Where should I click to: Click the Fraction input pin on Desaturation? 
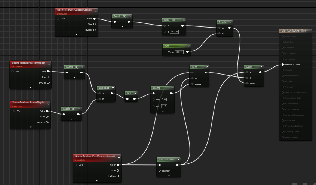point(160,171)
